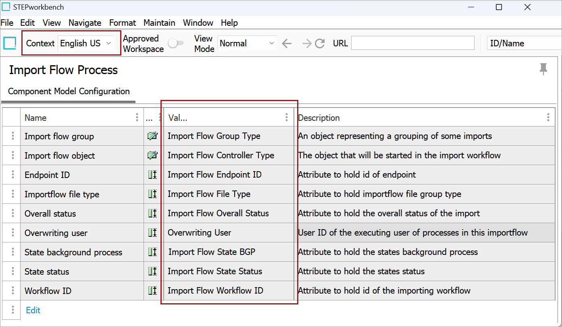Image resolution: width=562 pixels, height=327 pixels.
Task: Toggle the Approved Workspace switch
Action: (x=176, y=43)
